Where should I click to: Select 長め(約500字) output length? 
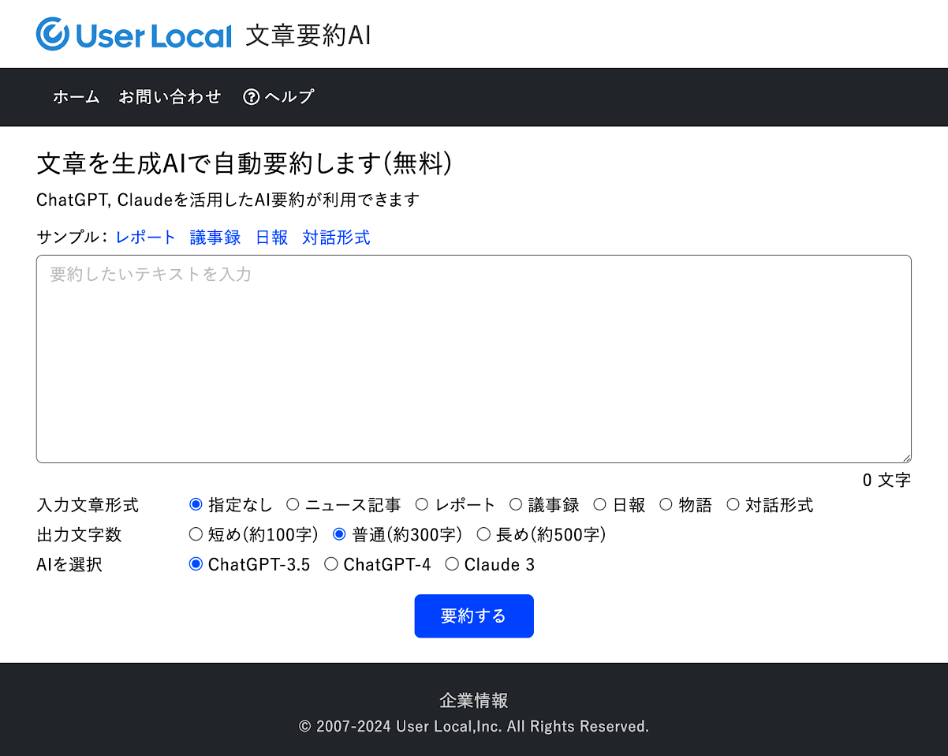(484, 535)
